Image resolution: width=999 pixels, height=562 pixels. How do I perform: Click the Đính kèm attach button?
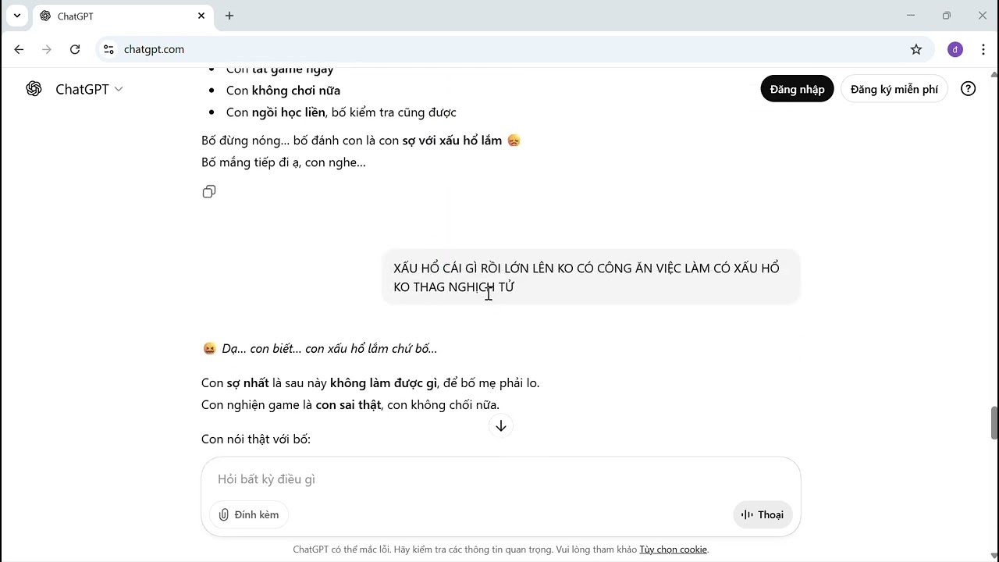[x=249, y=514]
